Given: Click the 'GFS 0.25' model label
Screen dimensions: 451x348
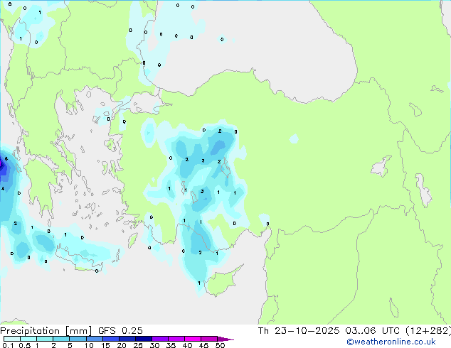Looking at the screenshot, I should 120,331.
